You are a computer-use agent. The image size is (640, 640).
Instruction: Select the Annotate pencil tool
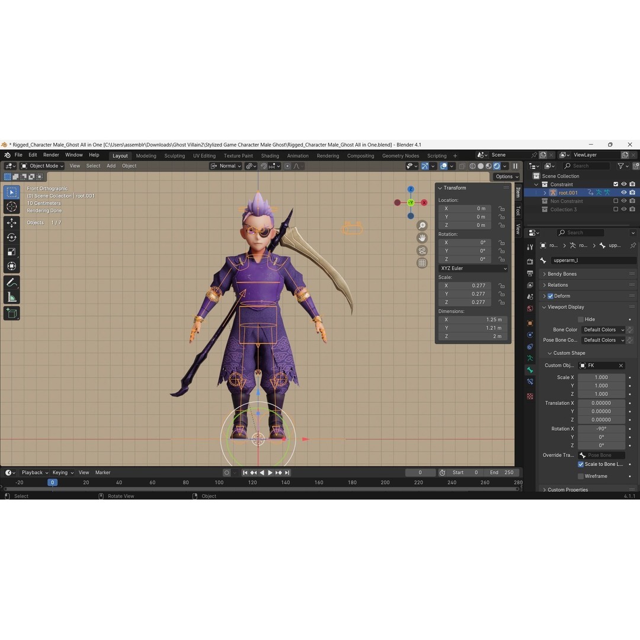point(11,283)
